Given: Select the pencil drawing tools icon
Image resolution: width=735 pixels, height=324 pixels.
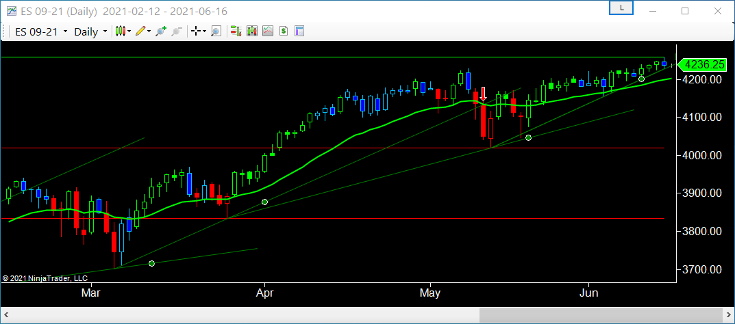Looking at the screenshot, I should tap(140, 31).
